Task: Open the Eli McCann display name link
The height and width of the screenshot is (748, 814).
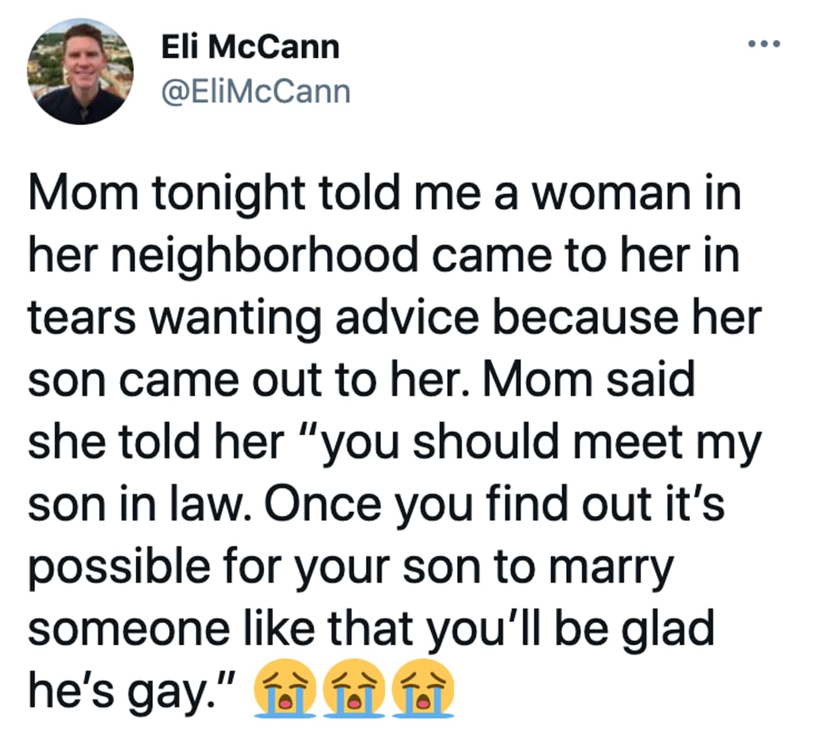Action: (x=250, y=47)
